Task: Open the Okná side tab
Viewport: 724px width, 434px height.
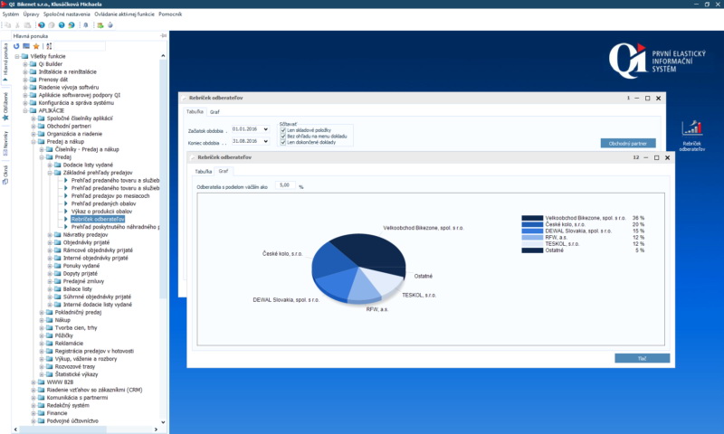Action: [5, 175]
